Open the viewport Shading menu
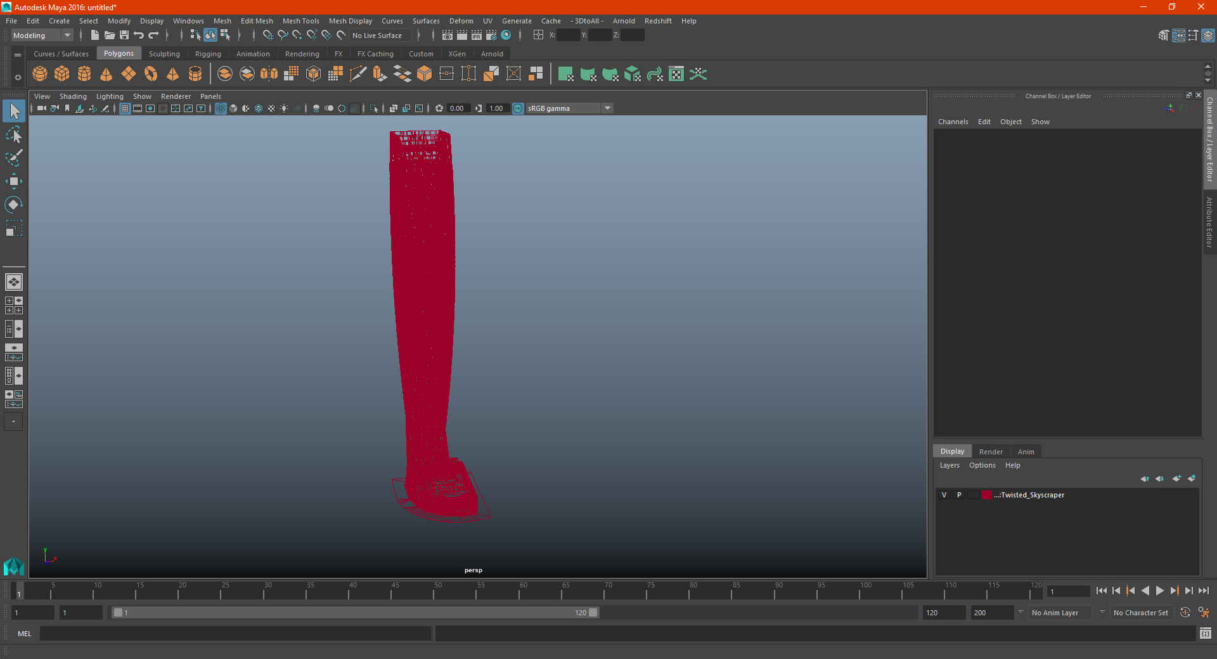 73,96
